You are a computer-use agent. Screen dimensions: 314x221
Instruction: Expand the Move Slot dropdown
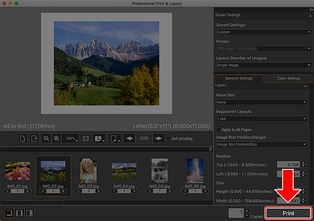[x=261, y=102]
